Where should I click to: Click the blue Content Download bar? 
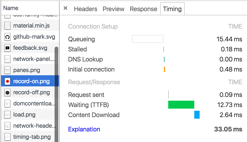pyautogui.click(x=197, y=115)
